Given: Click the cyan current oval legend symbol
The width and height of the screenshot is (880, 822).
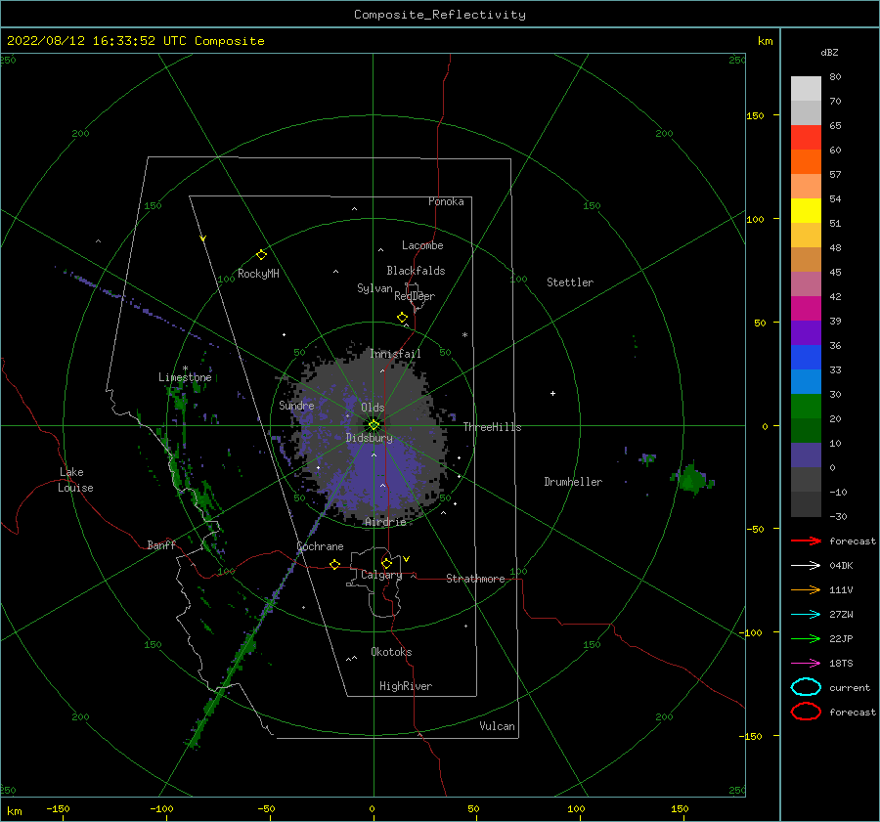Looking at the screenshot, I should 806,687.
